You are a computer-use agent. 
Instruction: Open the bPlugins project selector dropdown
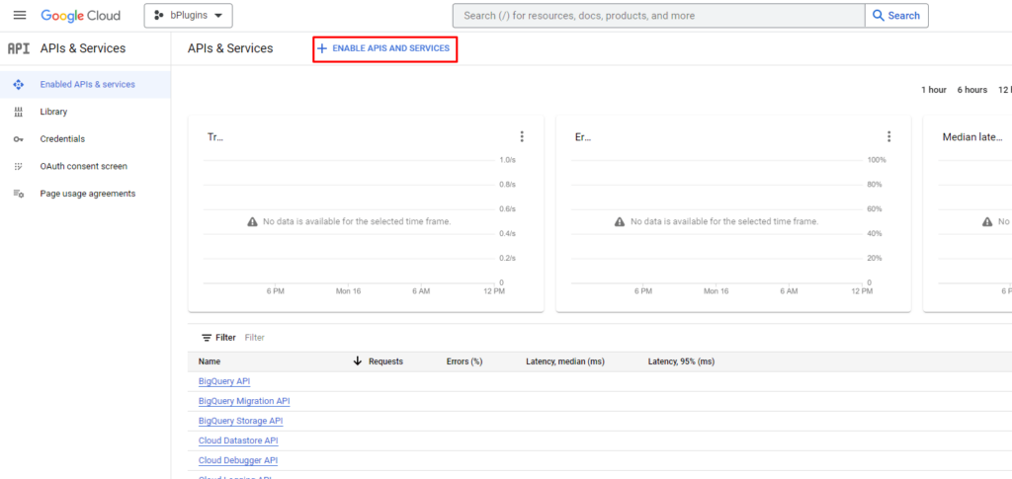(189, 16)
